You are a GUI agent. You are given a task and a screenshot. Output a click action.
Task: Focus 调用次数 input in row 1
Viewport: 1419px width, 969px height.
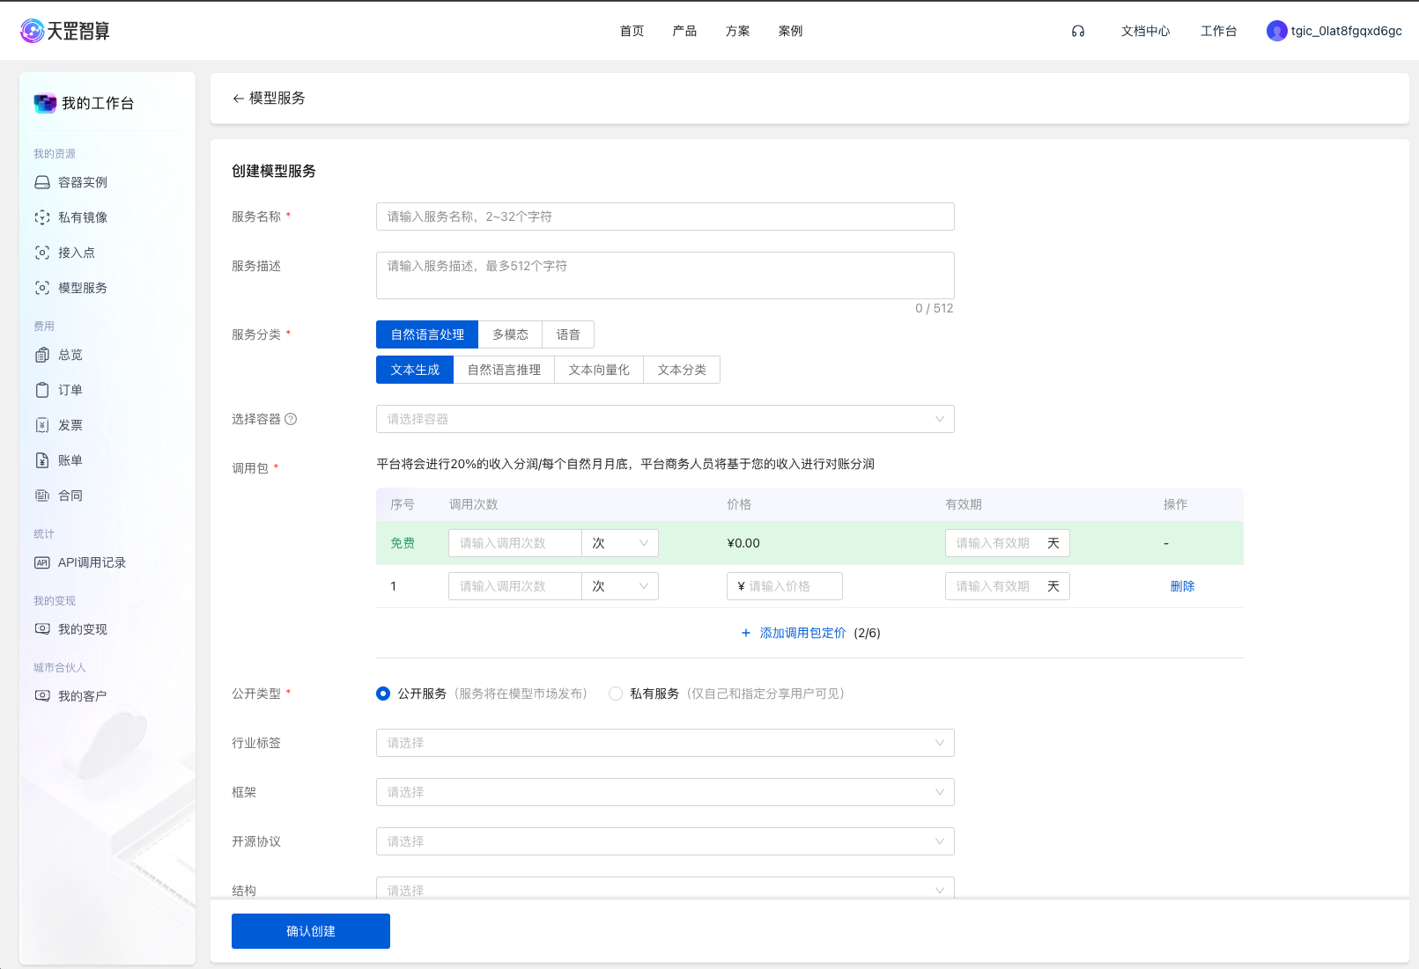(x=514, y=586)
